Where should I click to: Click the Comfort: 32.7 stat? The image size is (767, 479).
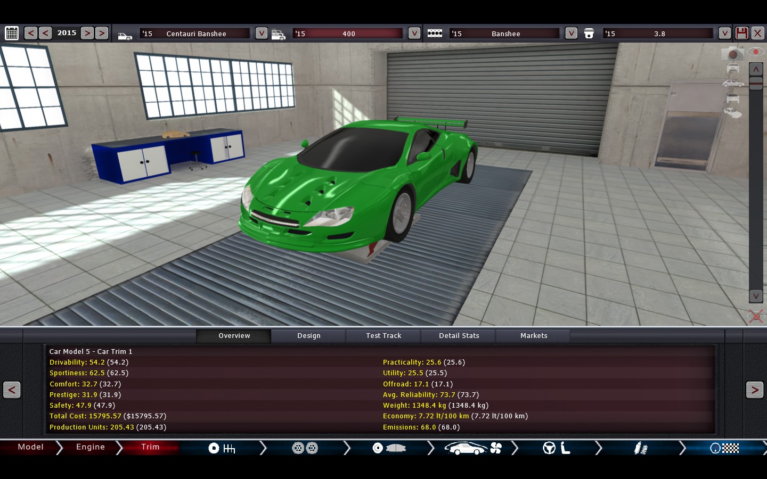pos(85,384)
